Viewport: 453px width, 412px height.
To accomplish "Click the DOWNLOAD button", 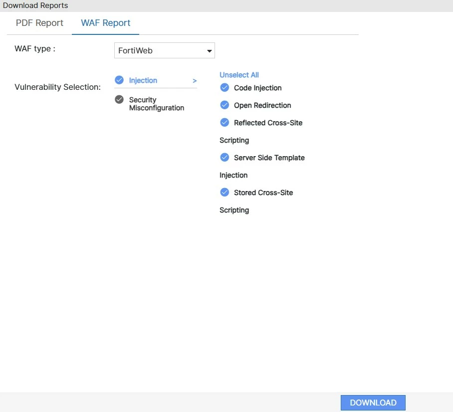I will pyautogui.click(x=373, y=403).
